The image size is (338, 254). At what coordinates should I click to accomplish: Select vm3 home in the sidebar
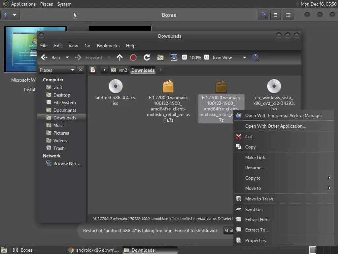[x=61, y=87]
